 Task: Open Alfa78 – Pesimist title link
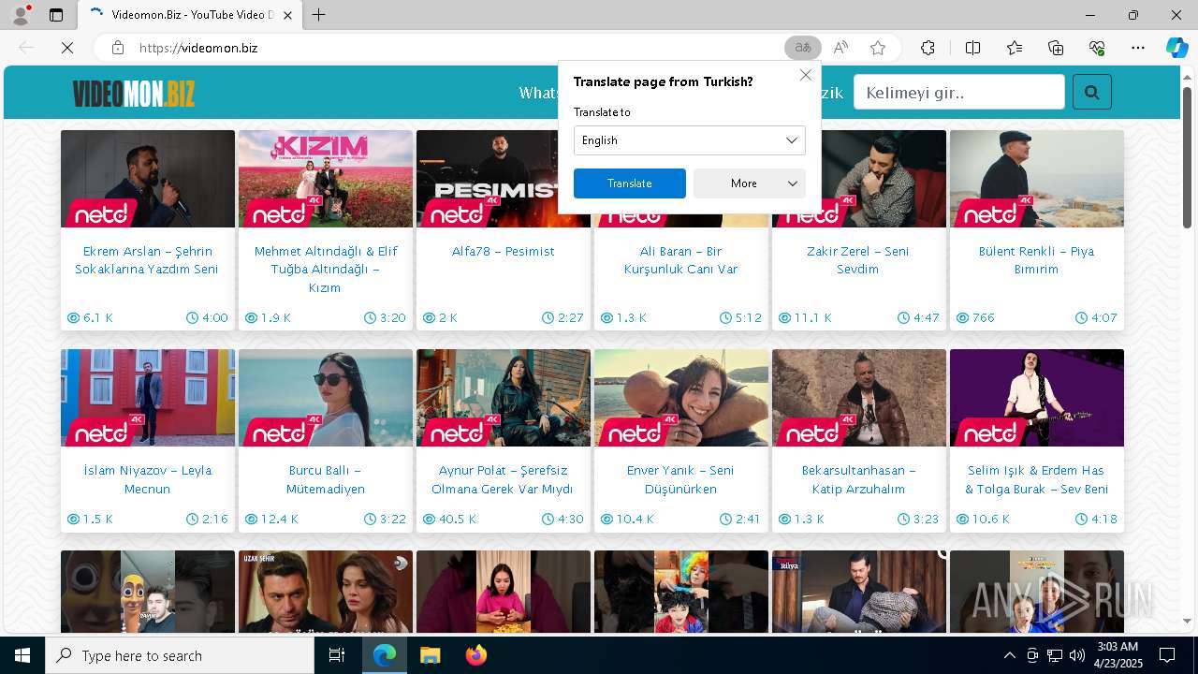[504, 251]
